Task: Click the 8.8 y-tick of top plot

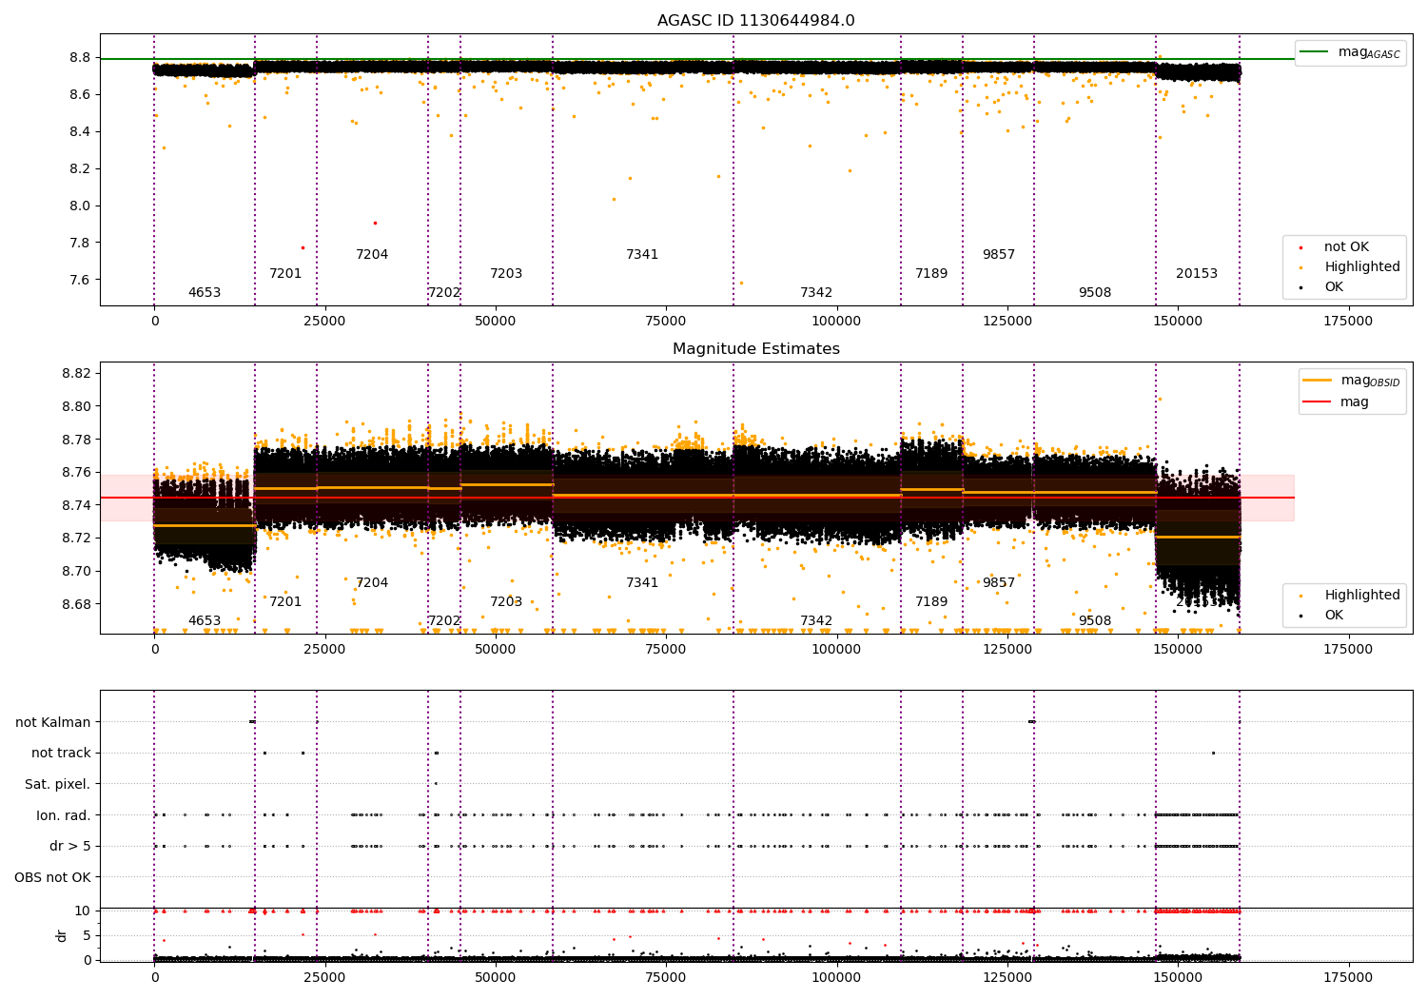Action: click(80, 58)
